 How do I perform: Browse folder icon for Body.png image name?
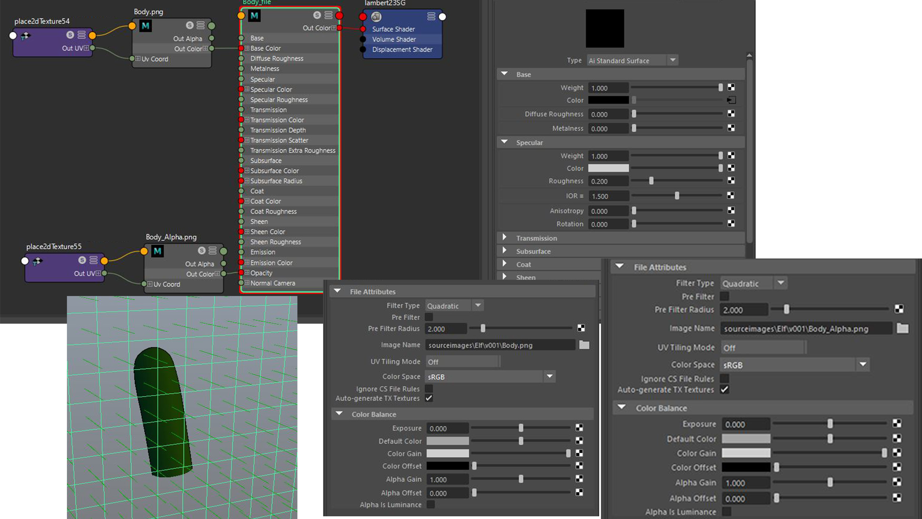point(584,345)
